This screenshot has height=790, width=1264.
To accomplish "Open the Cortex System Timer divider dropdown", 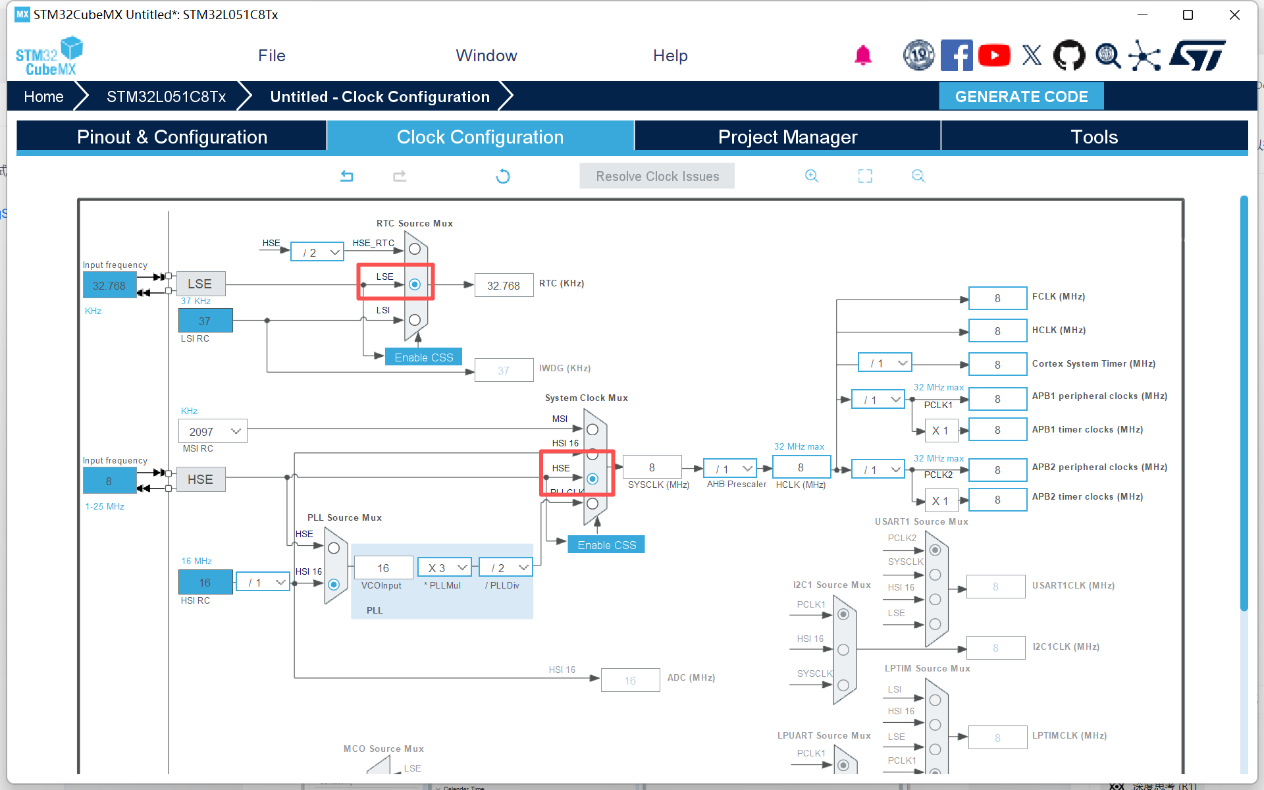I will click(x=885, y=363).
